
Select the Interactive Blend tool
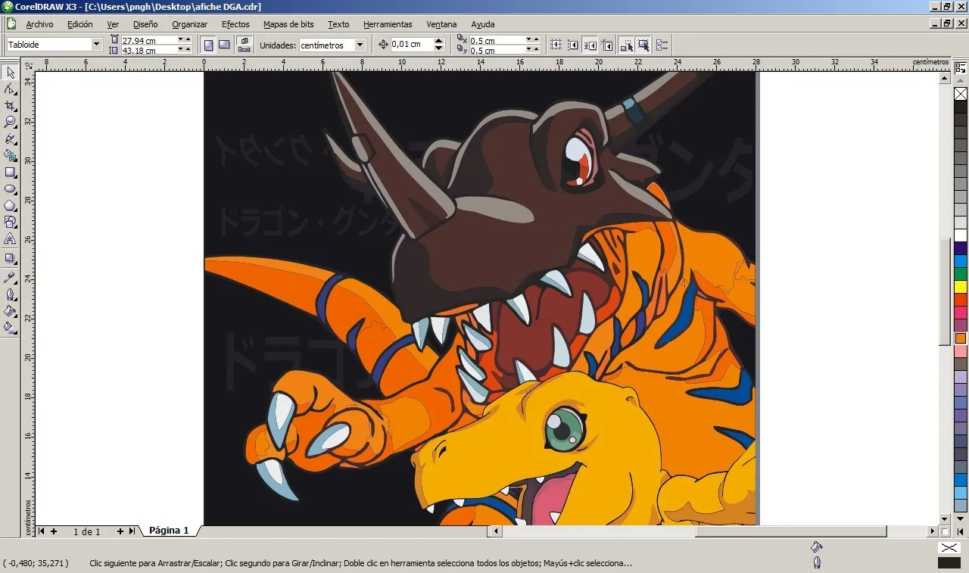click(10, 258)
